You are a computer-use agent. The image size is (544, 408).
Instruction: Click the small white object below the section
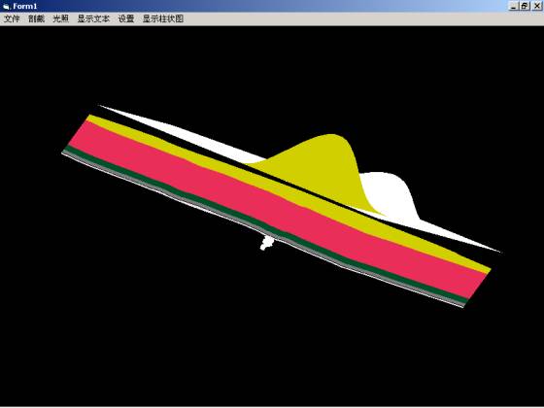pos(266,242)
